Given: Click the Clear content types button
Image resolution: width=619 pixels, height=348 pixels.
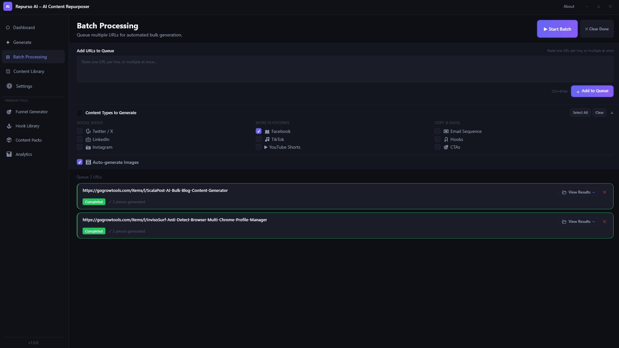Looking at the screenshot, I should [x=599, y=113].
